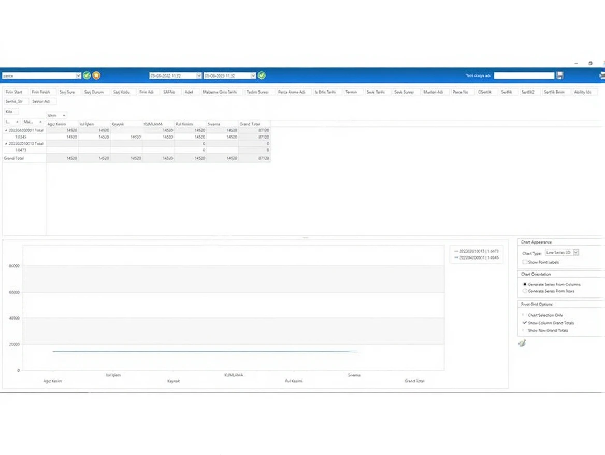
Task: Click the chart export icon below Pivot Grid Options
Action: coord(522,343)
